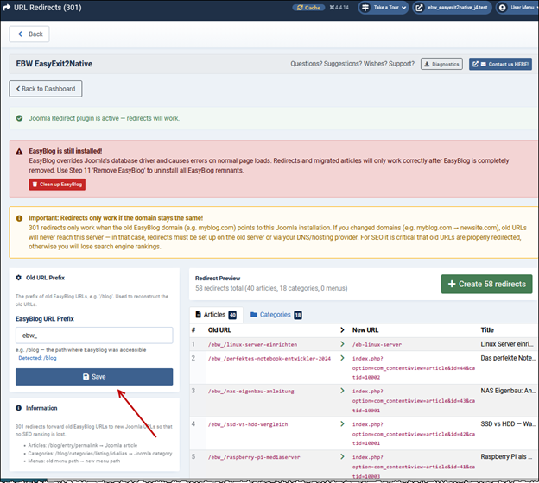539x483 pixels.
Task: Select old URL /ebw_/perfektes-notebook-entwickler-2024
Action: click(269, 359)
